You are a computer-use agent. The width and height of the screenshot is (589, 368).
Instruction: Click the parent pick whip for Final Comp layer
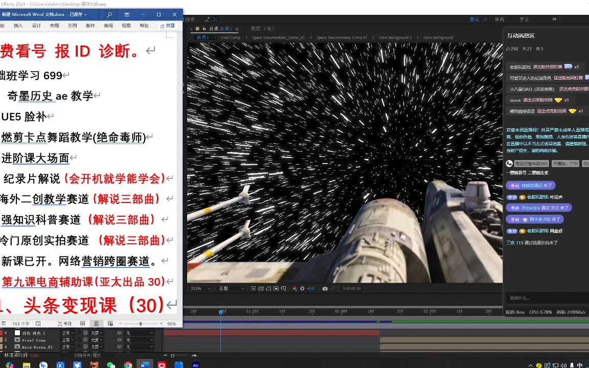pyautogui.click(x=120, y=340)
